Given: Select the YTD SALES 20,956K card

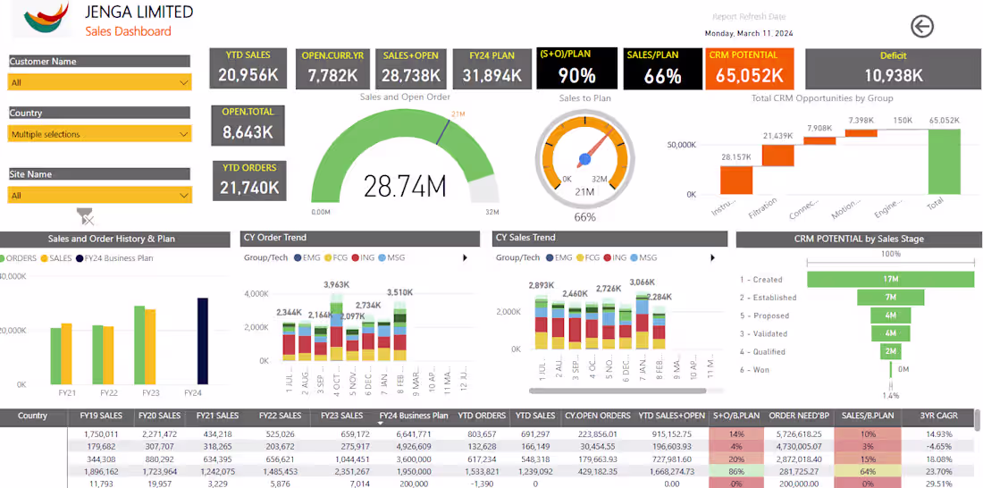Looking at the screenshot, I should [248, 68].
